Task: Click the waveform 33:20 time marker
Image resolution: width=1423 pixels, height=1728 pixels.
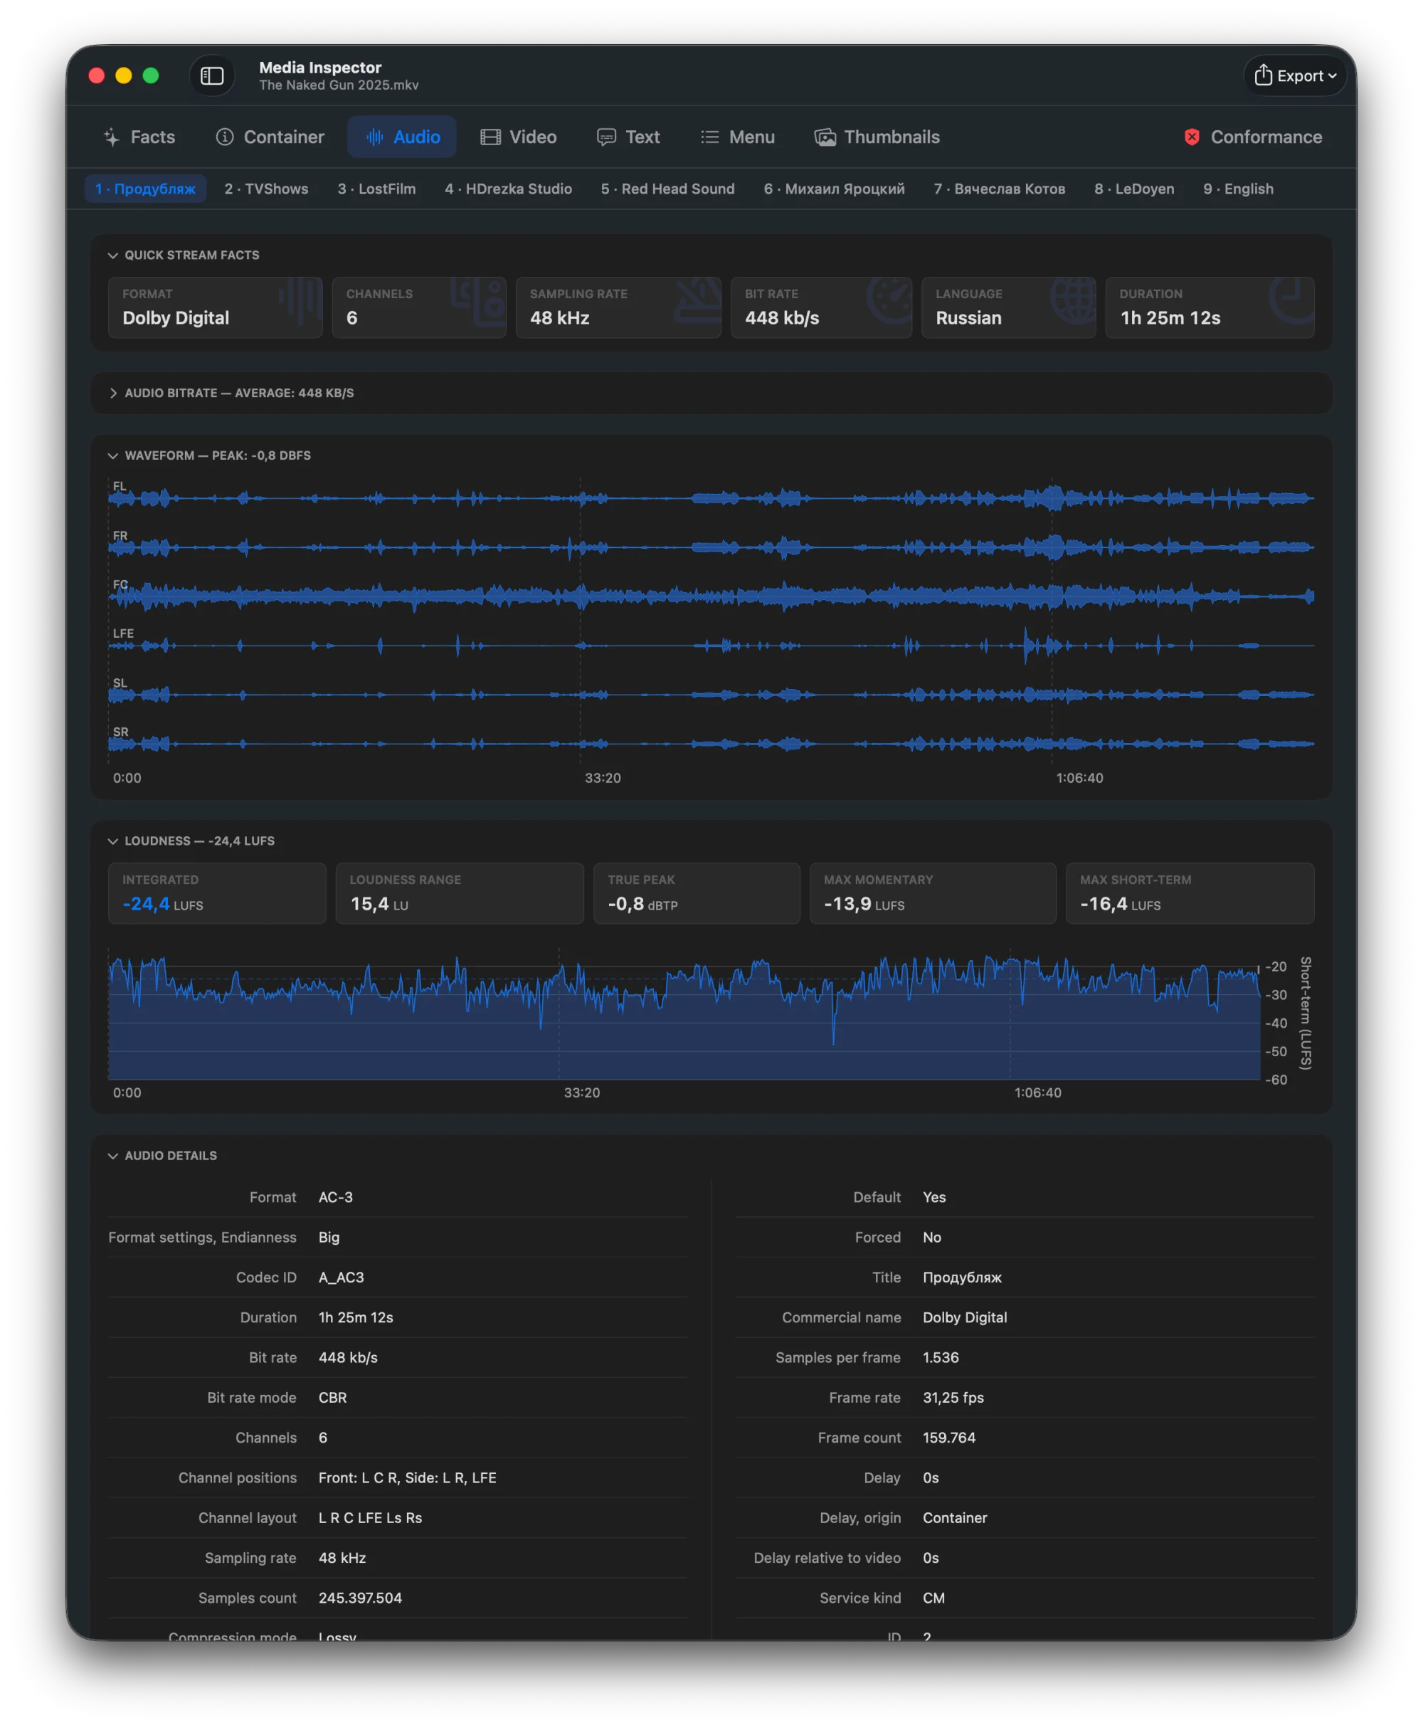Action: coord(603,777)
